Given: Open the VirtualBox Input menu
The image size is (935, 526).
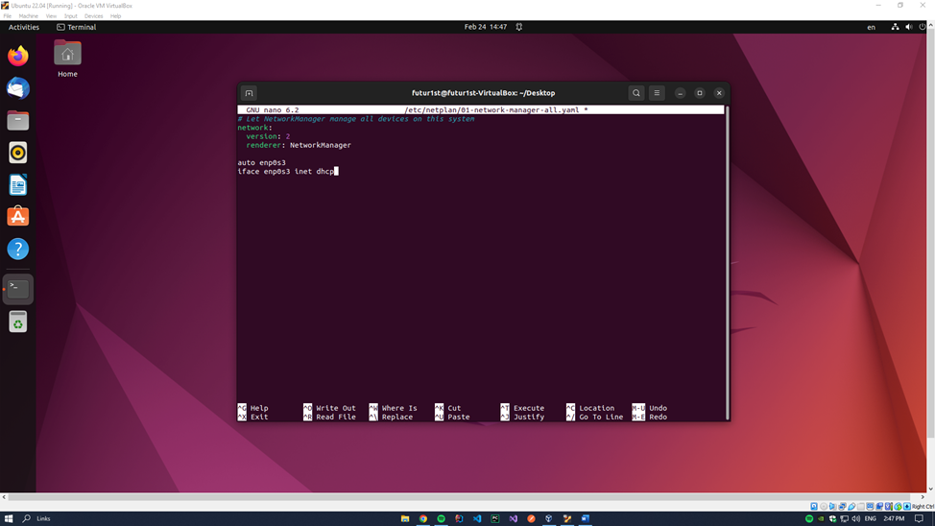Looking at the screenshot, I should 70,16.
